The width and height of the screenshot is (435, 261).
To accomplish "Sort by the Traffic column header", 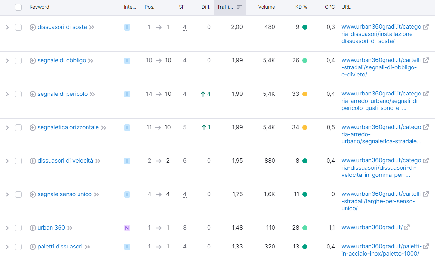I will point(230,7).
